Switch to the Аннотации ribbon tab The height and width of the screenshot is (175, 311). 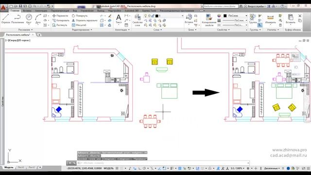[x=41, y=11]
